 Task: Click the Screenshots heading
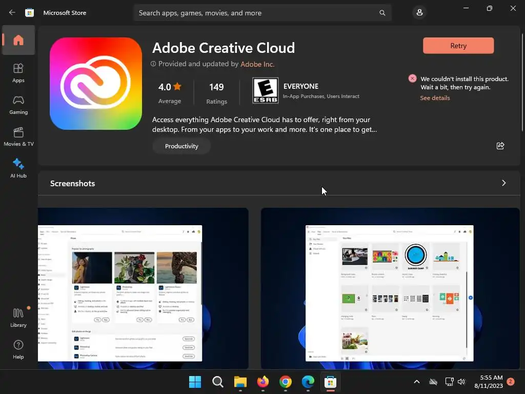coord(72,183)
